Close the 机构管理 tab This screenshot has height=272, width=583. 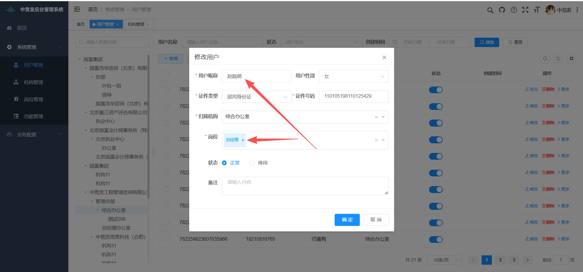click(148, 25)
